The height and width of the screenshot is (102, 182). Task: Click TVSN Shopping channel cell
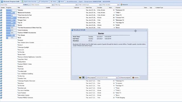pos(120,98)
